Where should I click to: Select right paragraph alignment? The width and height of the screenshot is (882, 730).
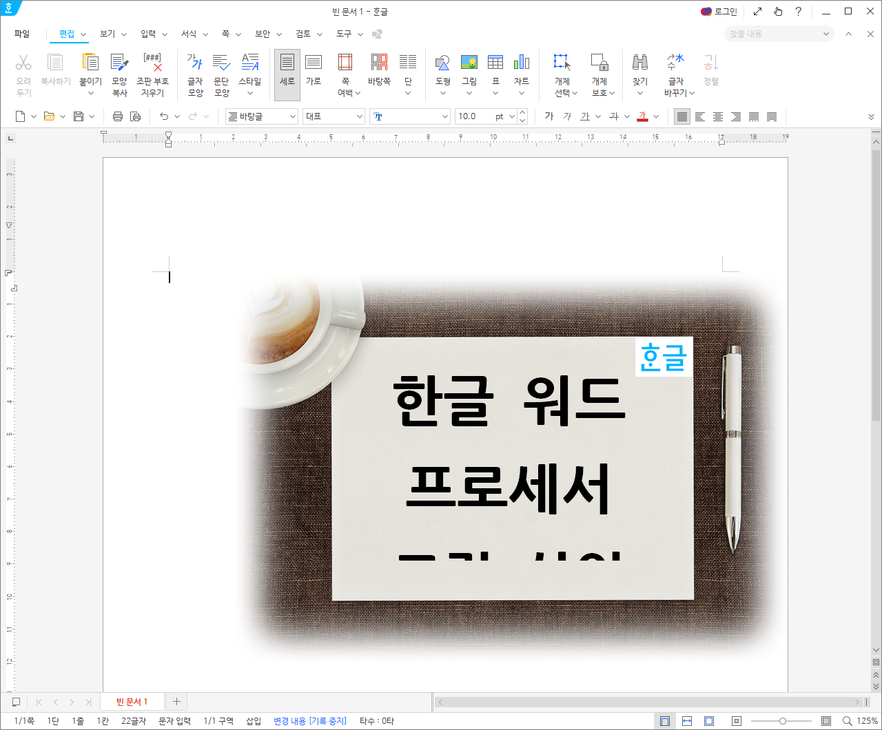736,116
